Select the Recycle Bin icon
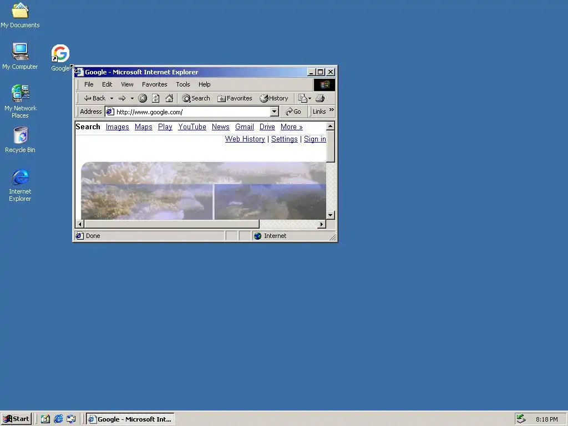 pyautogui.click(x=21, y=139)
